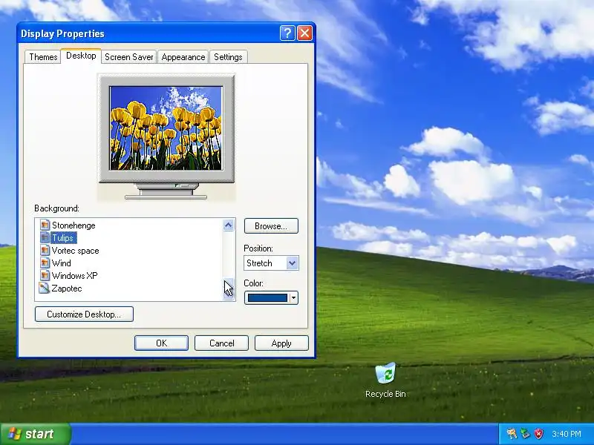This screenshot has height=445, width=594.
Task: Click the Wind image file icon
Action: (x=45, y=263)
